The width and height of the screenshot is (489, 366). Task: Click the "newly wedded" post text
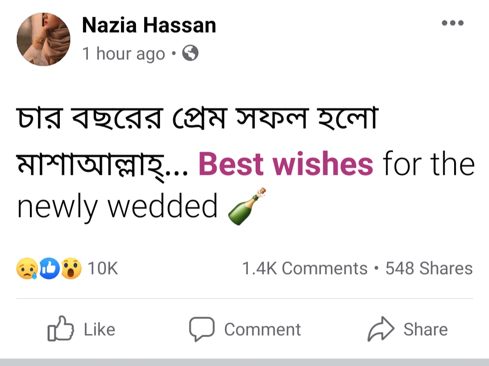(x=117, y=207)
